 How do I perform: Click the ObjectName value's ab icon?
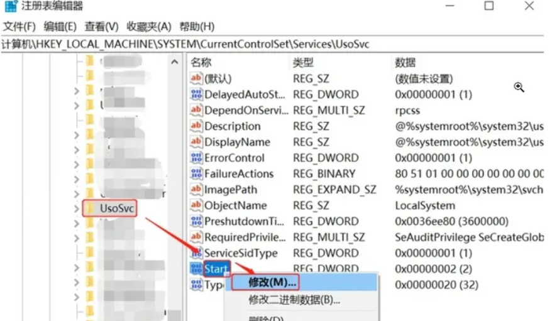196,205
